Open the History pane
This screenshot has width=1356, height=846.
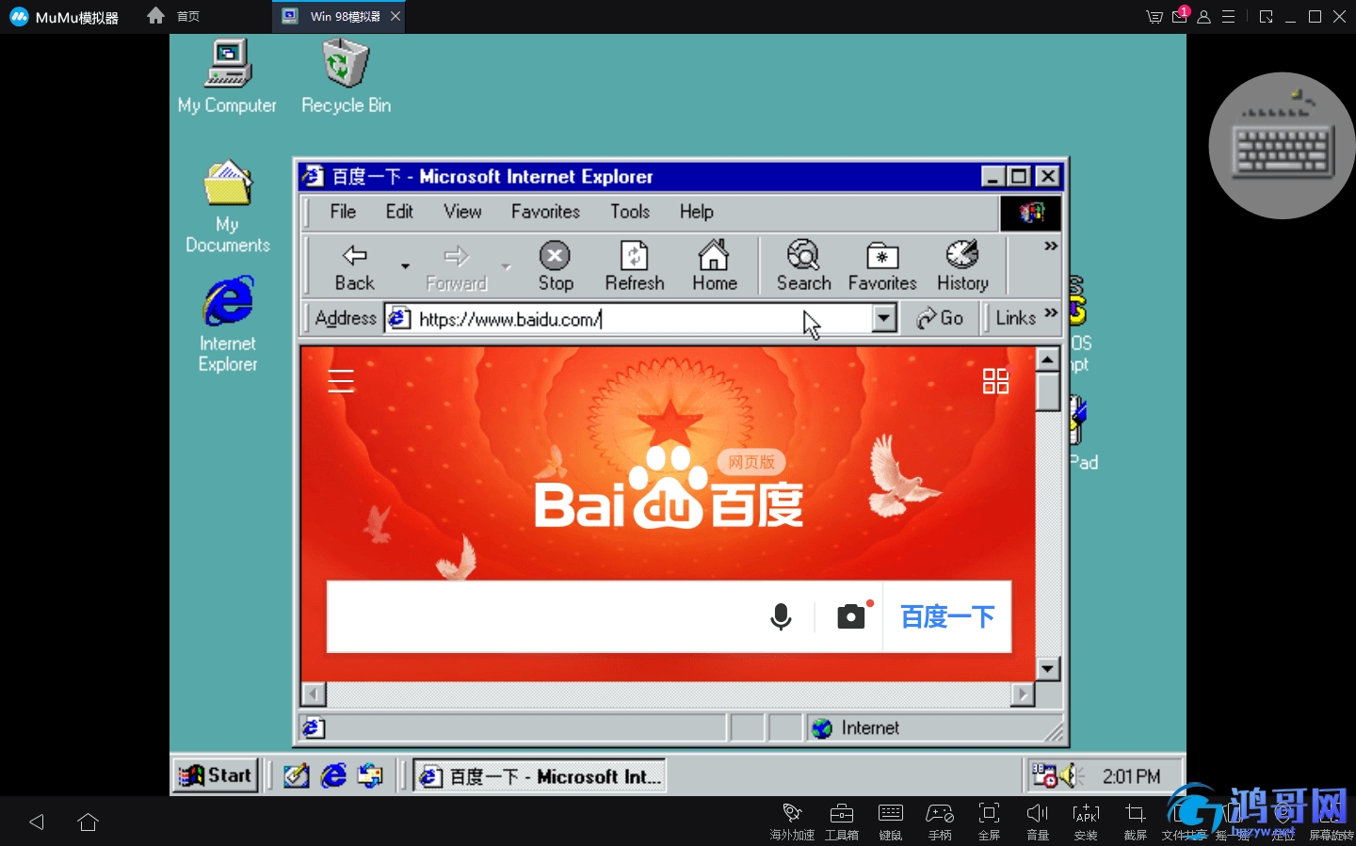coord(962,266)
